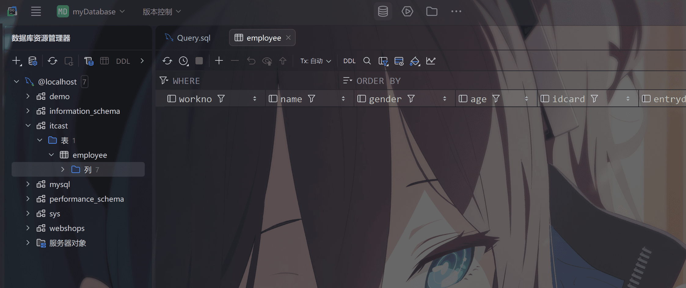This screenshot has width=686, height=288.
Task: Toggle sort order on age column
Action: click(526, 99)
